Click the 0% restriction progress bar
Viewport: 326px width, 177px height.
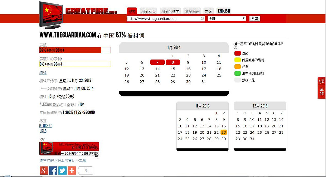(x=75, y=64)
